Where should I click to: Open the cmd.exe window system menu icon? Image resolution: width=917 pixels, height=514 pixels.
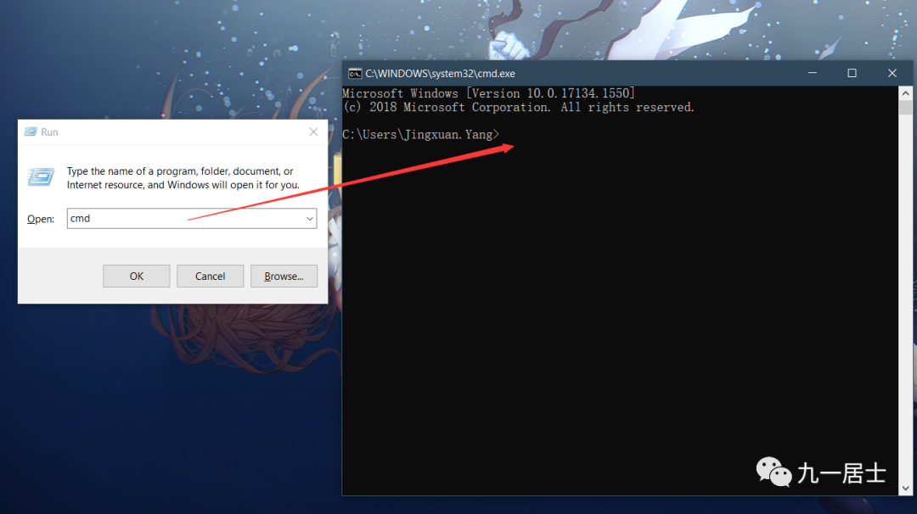pyautogui.click(x=354, y=74)
